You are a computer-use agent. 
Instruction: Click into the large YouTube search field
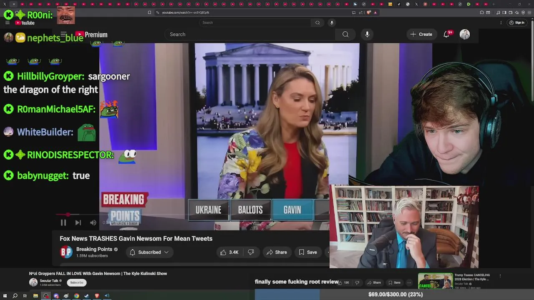[250, 34]
